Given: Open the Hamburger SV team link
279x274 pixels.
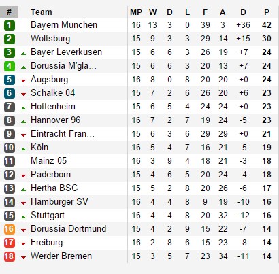Looking at the screenshot, I should click(x=59, y=202).
